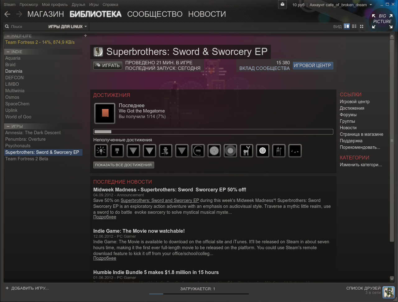Click the plus icon to add category
The height and width of the screenshot is (302, 398).
86,36
